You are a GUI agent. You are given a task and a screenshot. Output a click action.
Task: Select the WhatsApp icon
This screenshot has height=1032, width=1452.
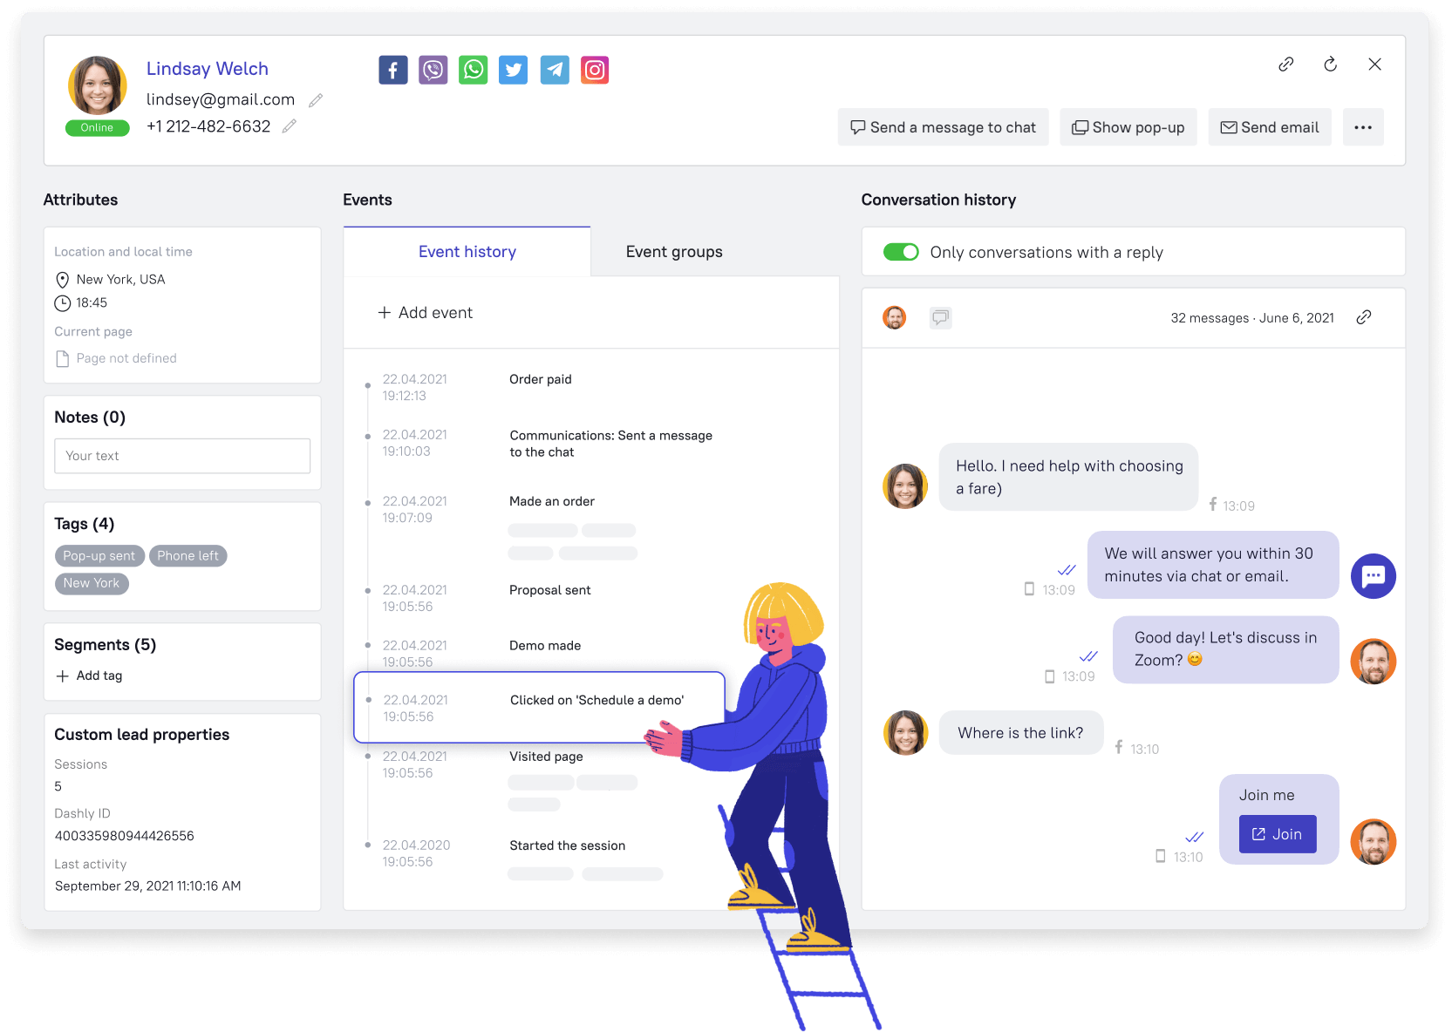[x=473, y=70]
